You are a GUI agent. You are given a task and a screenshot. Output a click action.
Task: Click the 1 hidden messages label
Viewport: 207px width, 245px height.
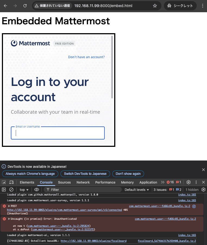[x=192, y=190]
